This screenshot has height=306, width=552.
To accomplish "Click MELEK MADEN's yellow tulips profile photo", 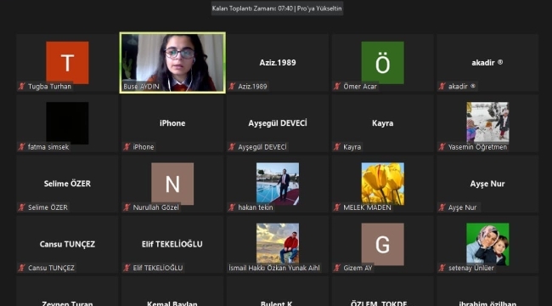I will tap(383, 184).
